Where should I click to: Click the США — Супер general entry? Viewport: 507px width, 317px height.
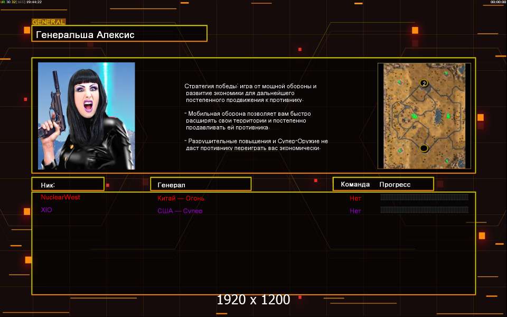pyautogui.click(x=180, y=211)
